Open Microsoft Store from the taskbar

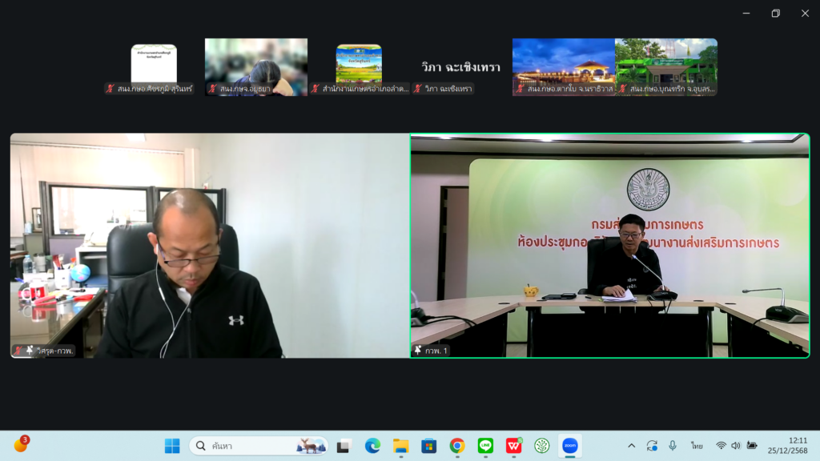pos(428,446)
